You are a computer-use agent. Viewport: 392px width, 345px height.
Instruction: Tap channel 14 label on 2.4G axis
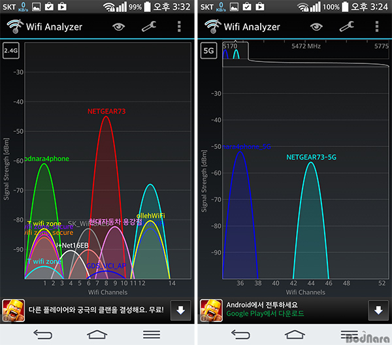point(172,283)
